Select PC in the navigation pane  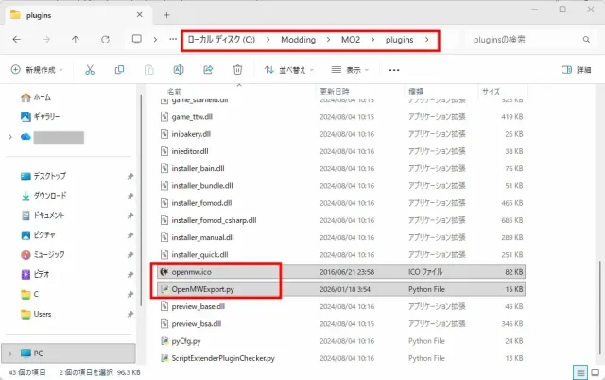(x=69, y=354)
